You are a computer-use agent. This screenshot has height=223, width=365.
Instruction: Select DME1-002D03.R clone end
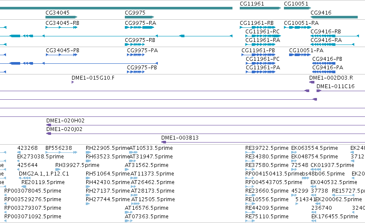tap(312, 82)
